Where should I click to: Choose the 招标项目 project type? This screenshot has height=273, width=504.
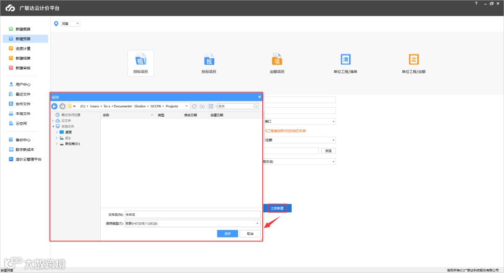point(140,63)
